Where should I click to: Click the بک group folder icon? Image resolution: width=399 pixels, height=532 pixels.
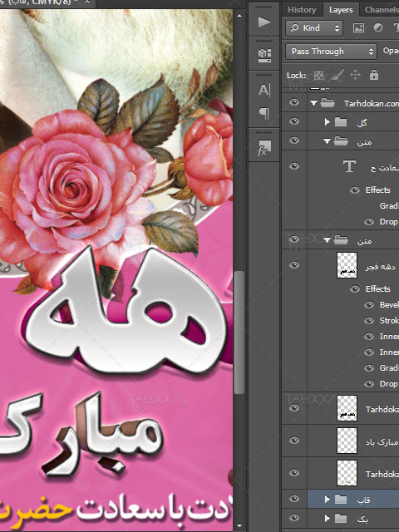pyautogui.click(x=341, y=519)
